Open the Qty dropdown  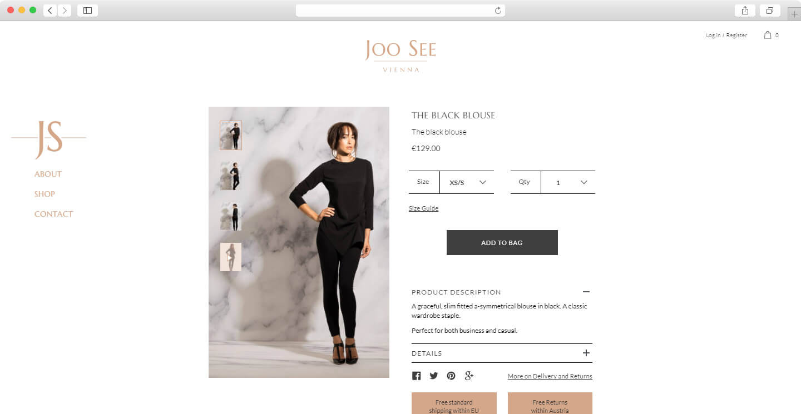(568, 182)
